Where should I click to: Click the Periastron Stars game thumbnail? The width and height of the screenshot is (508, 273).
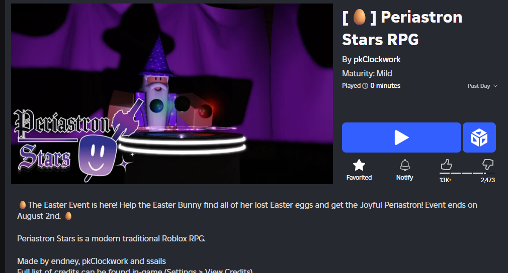pyautogui.click(x=172, y=94)
